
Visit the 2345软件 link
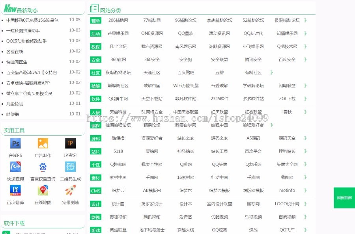(x=219, y=99)
